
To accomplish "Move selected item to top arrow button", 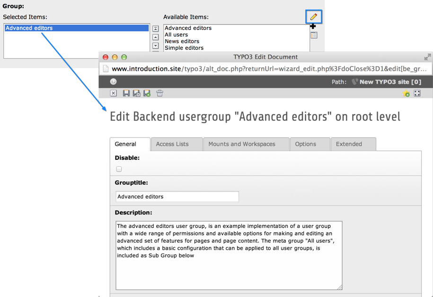I will tap(156, 28).
